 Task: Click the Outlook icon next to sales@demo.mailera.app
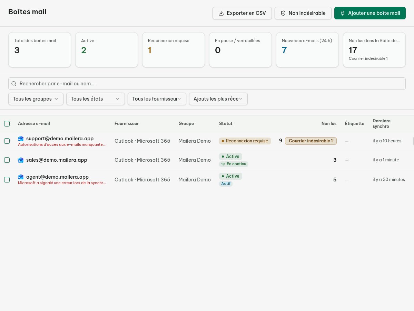pyautogui.click(x=21, y=160)
